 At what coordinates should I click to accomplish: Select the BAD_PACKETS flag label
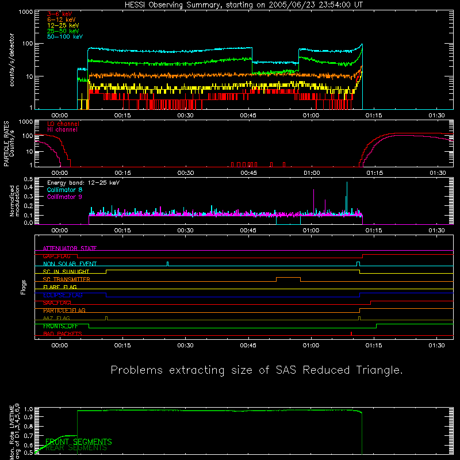click(x=63, y=334)
